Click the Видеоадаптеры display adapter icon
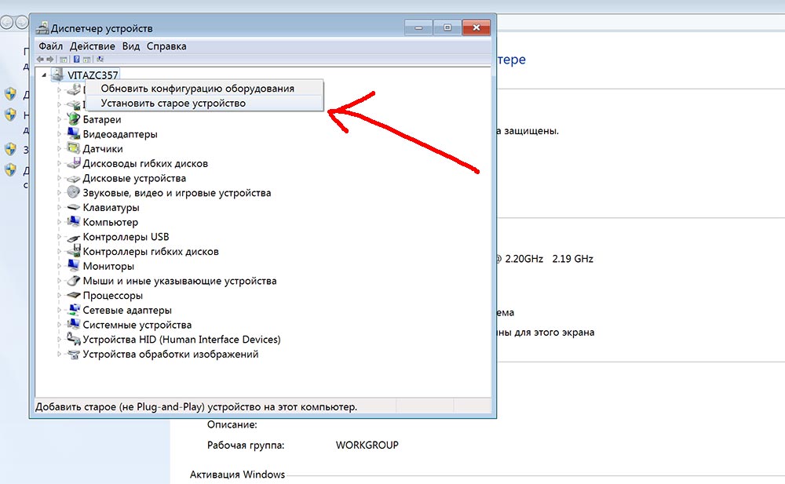The height and width of the screenshot is (484, 785). 74,134
